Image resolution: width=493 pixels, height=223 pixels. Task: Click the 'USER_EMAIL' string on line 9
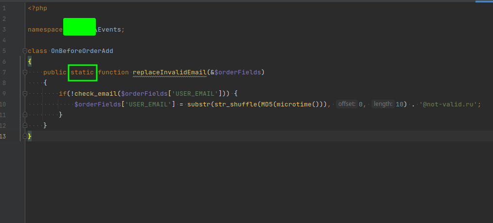pyautogui.click(x=195, y=94)
